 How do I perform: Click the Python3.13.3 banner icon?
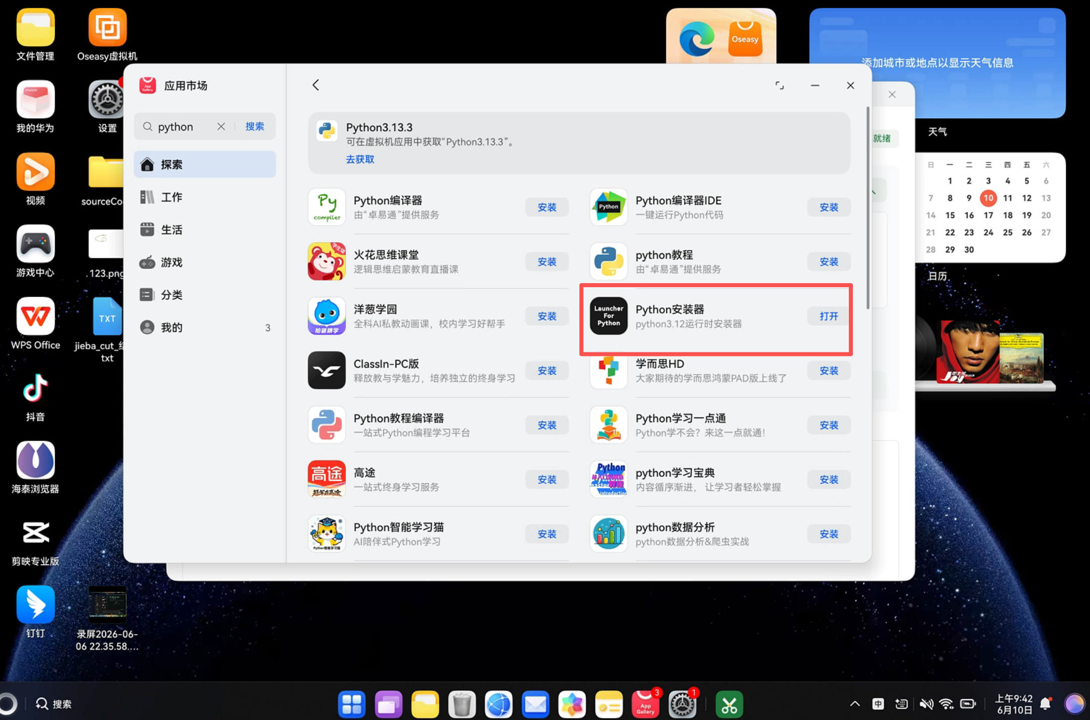point(327,130)
